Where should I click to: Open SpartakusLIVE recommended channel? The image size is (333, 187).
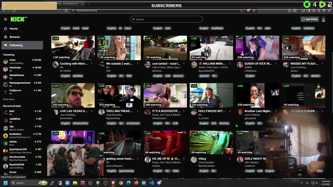click(22, 151)
